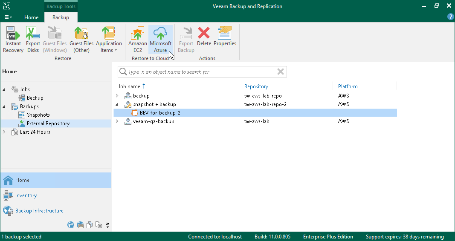Click the History gear icon at bottom
The width and height of the screenshot is (455, 241).
point(99,225)
